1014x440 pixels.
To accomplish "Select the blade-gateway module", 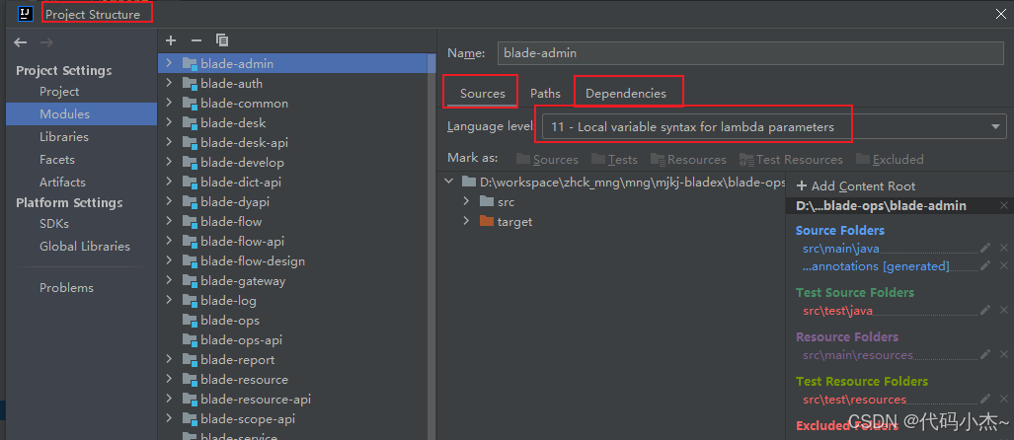I will pyautogui.click(x=243, y=280).
